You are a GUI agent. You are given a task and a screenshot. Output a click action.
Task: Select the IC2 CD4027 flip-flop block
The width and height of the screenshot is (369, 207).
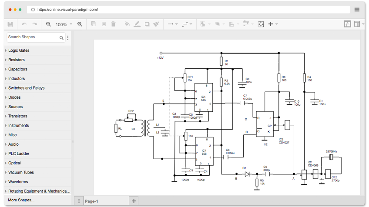click(265, 124)
